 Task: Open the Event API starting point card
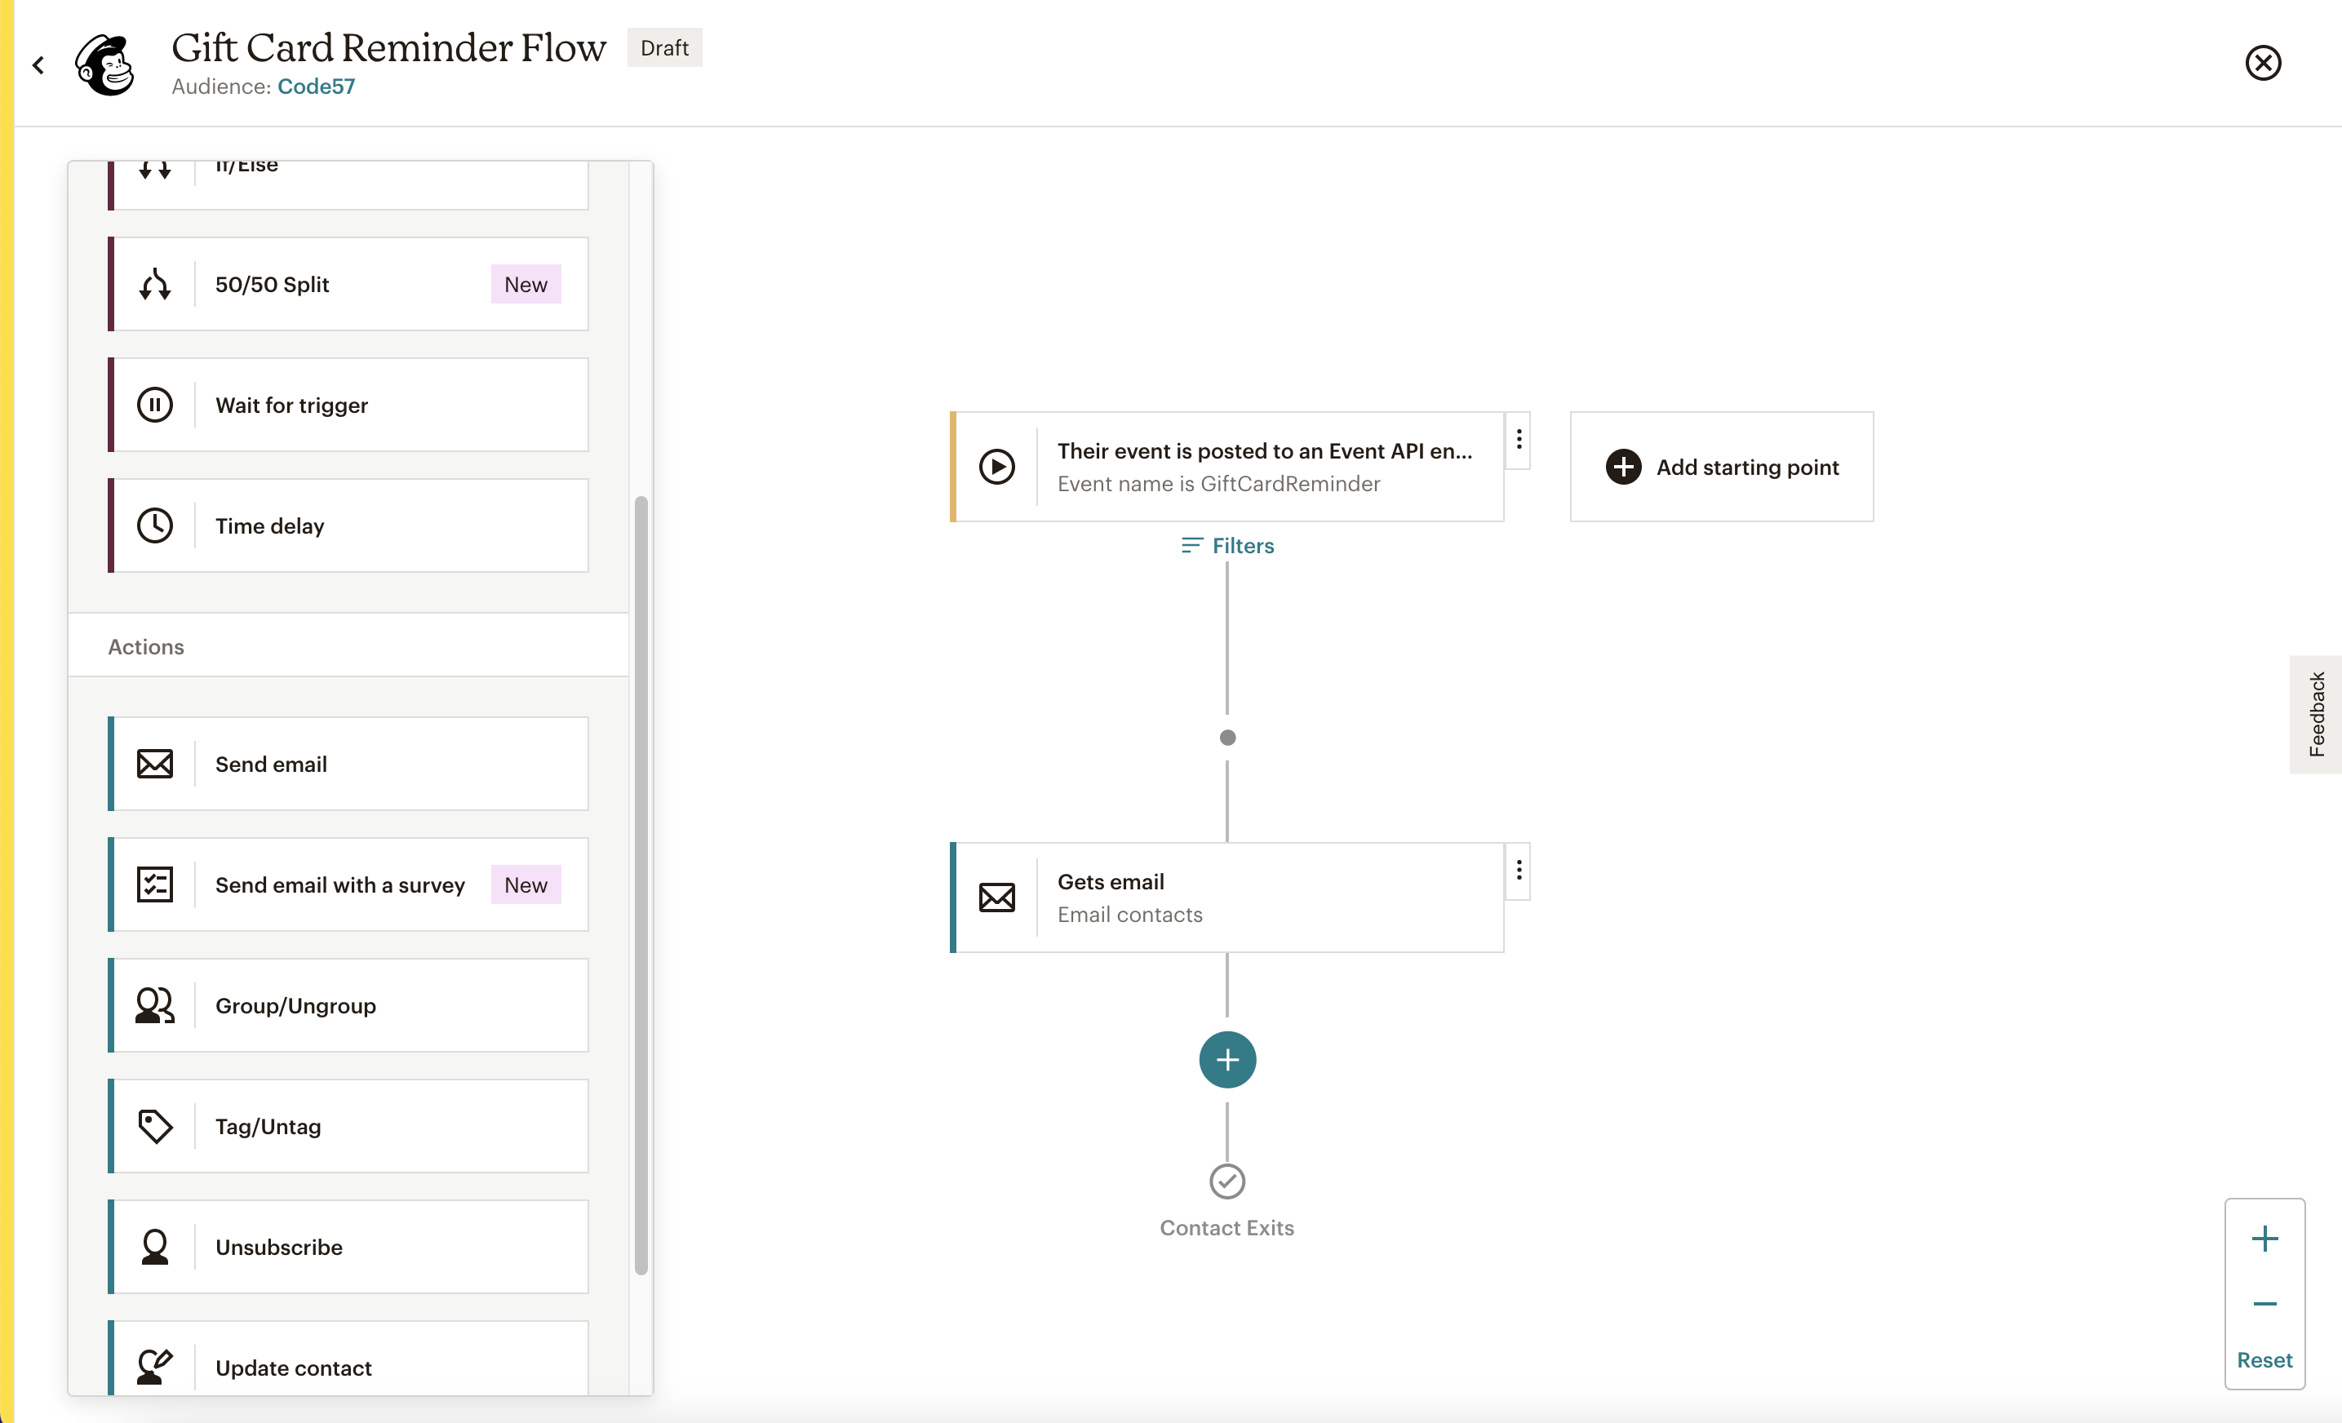coord(1226,467)
